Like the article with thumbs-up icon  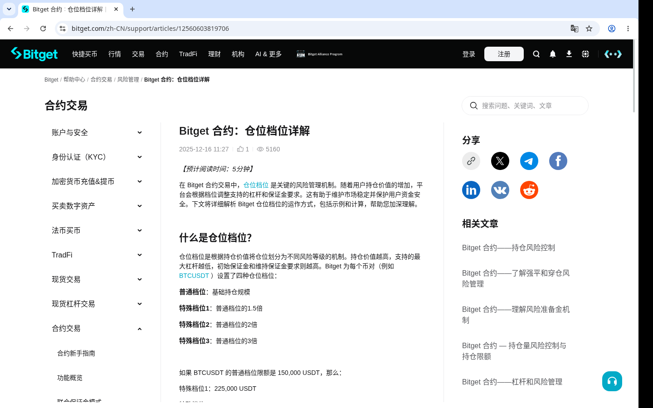pos(240,149)
